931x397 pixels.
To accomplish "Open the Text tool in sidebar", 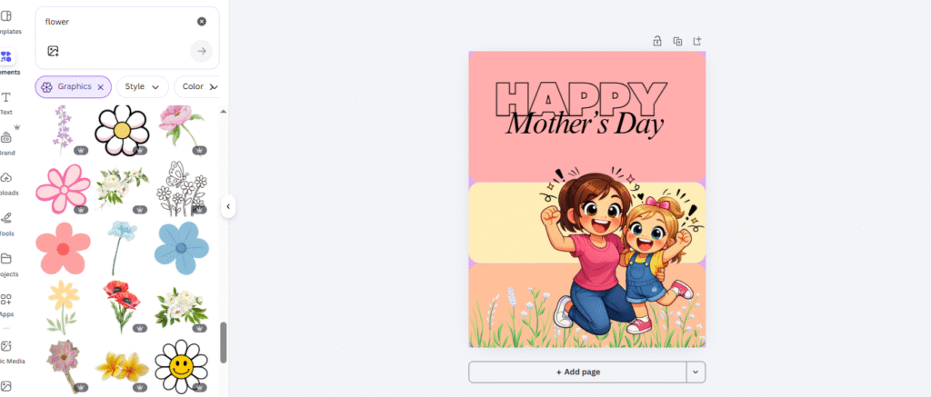I will tap(6, 102).
